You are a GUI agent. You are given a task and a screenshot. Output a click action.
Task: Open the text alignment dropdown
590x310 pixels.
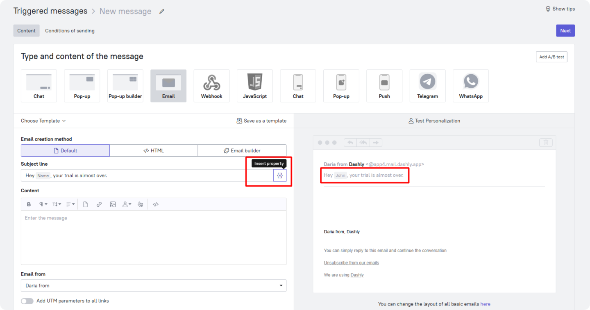[x=70, y=204]
